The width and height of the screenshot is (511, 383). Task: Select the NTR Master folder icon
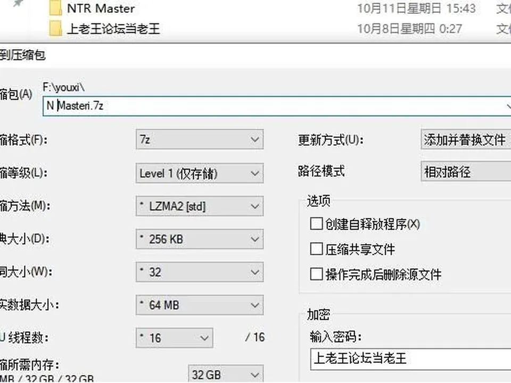(55, 8)
